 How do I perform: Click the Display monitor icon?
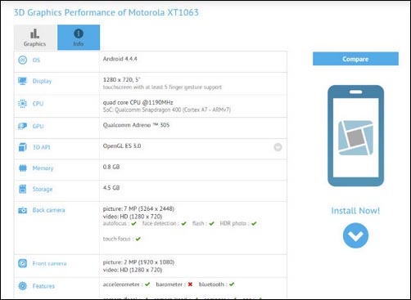point(23,81)
